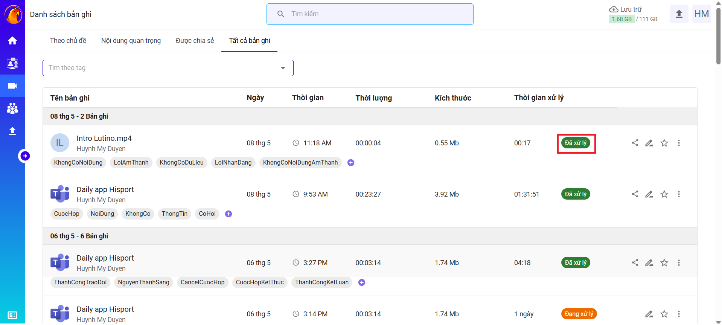Click the CuocHop tag

pos(67,214)
